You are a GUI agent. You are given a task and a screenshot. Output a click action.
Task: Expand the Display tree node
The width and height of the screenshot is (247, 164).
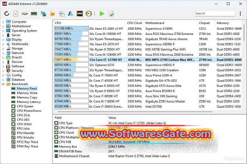[x=3, y=40]
